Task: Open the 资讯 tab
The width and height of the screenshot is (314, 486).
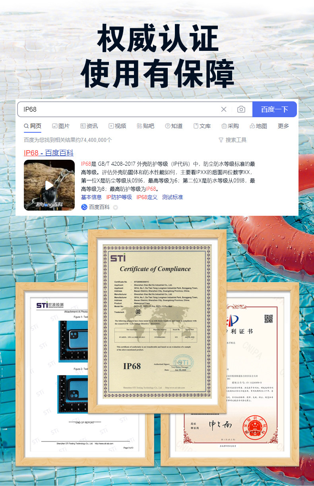Action: tap(89, 126)
